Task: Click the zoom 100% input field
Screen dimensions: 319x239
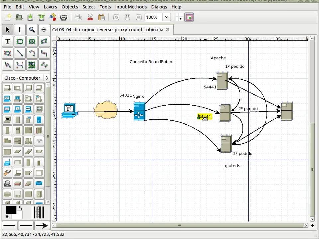Action: click(x=154, y=17)
